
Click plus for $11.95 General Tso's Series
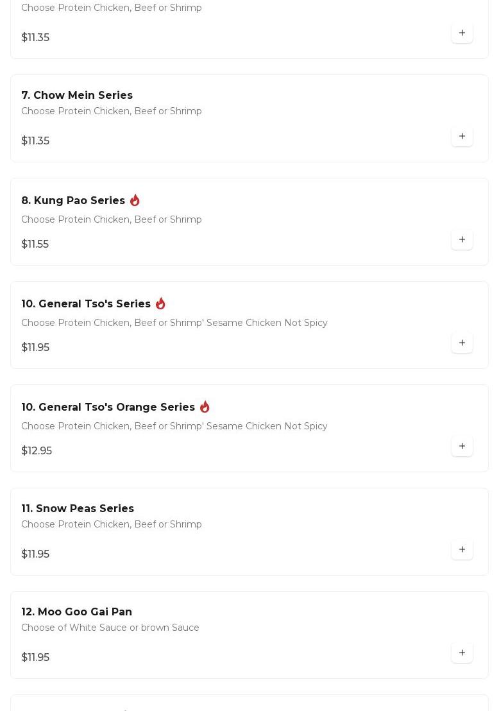coord(462,343)
